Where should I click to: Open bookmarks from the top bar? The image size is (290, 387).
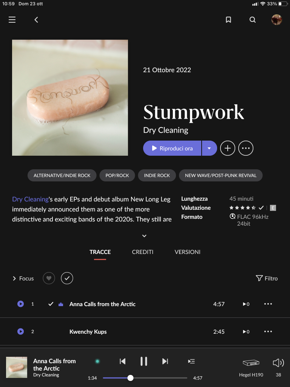228,20
